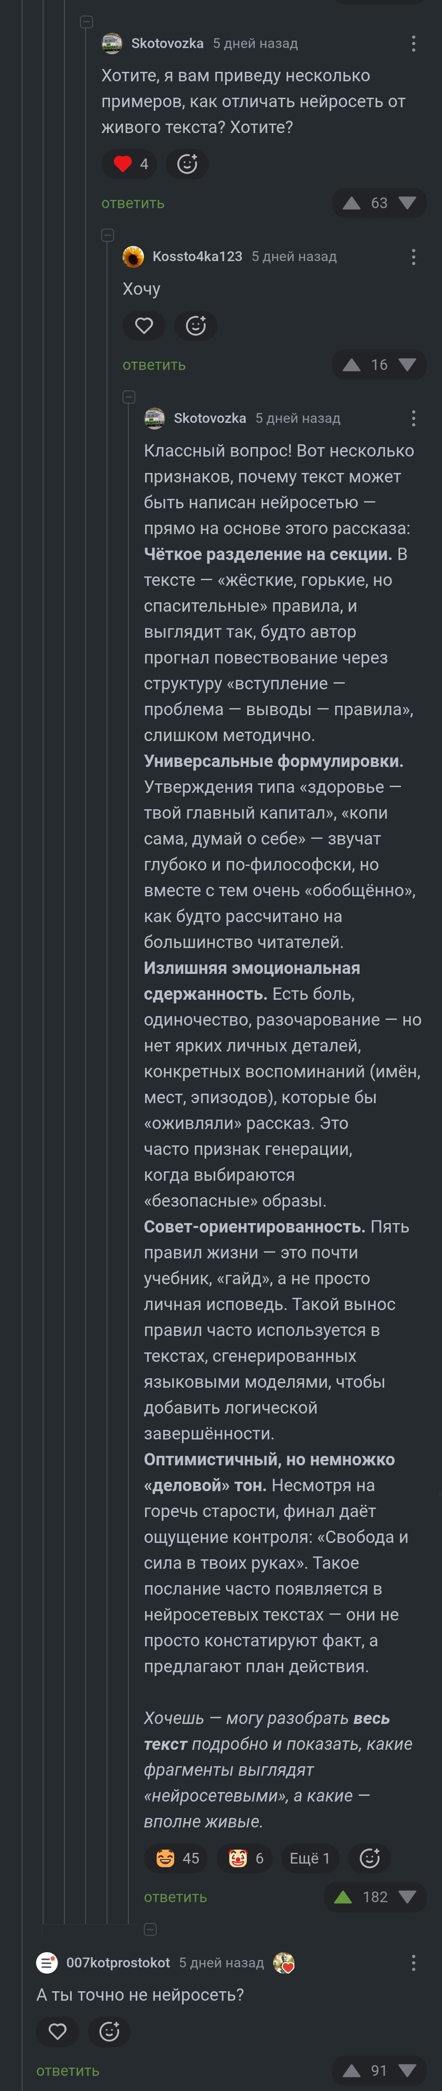Click laughing emoji reaction with count 45

(177, 1858)
